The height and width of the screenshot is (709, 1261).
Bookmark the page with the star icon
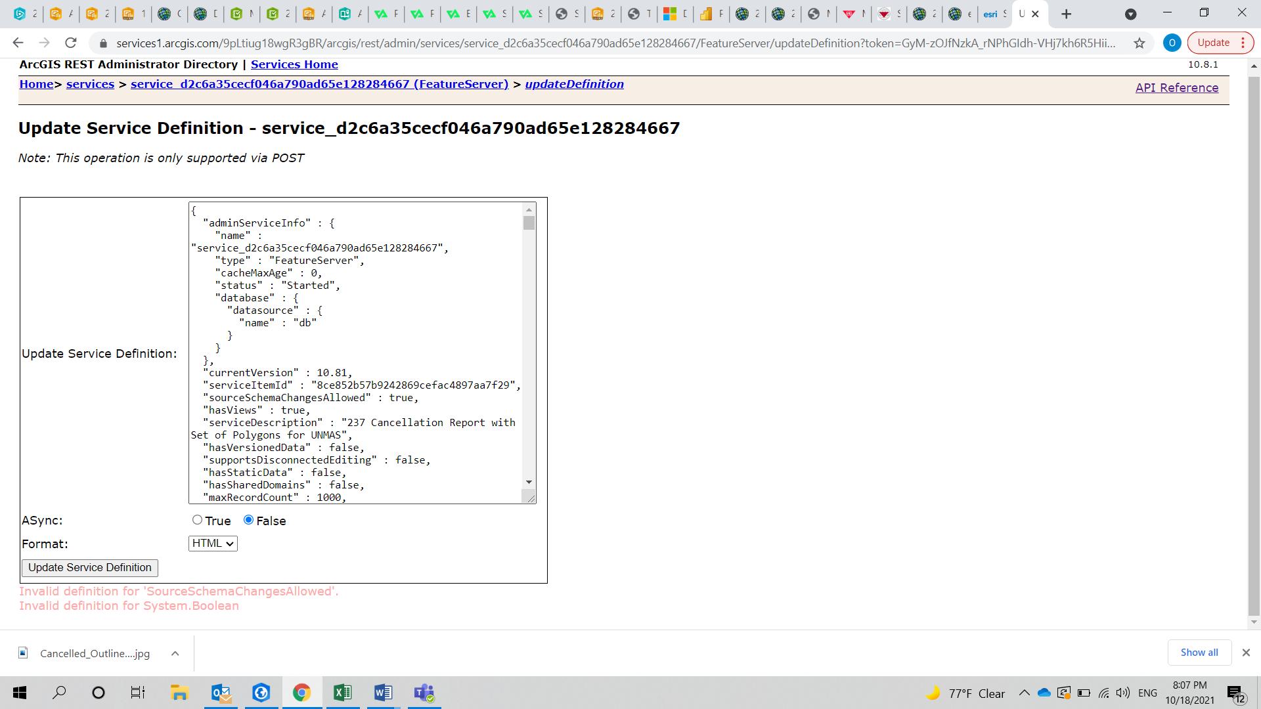pos(1141,43)
